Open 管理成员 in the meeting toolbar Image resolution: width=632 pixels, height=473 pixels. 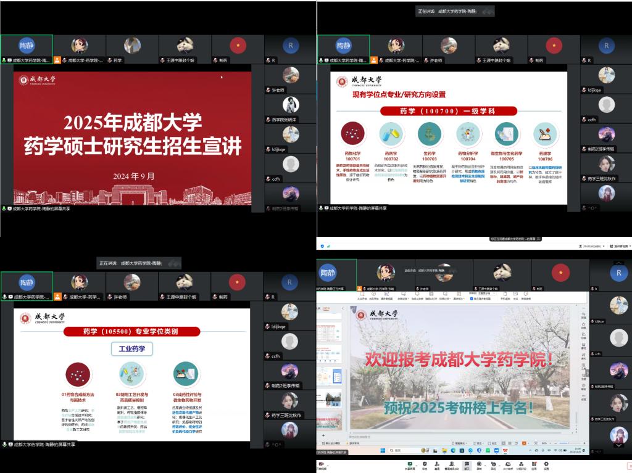452,464
